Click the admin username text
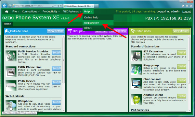 [175, 12]
